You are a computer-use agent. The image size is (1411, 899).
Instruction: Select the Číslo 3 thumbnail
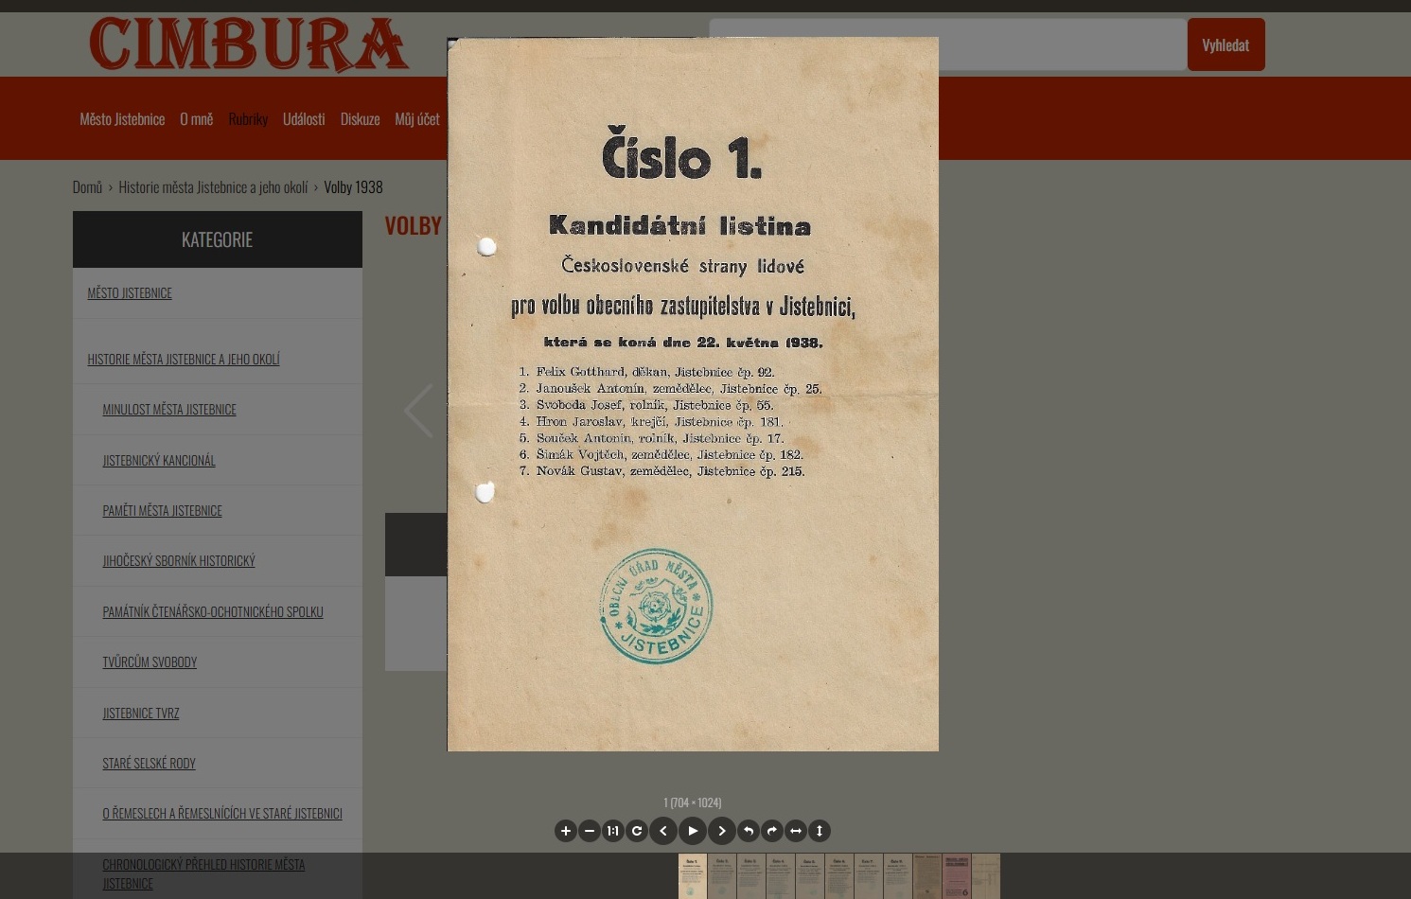coord(751,876)
